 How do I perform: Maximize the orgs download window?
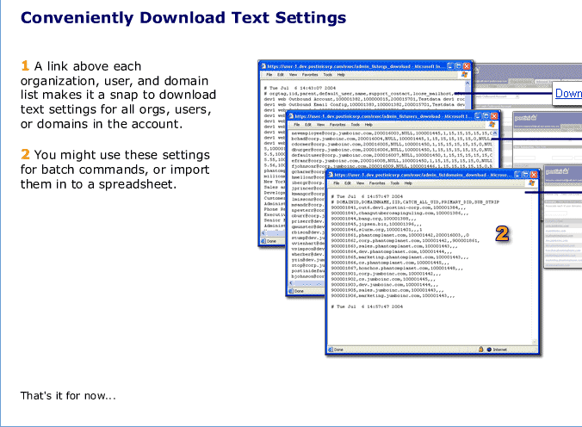point(458,66)
